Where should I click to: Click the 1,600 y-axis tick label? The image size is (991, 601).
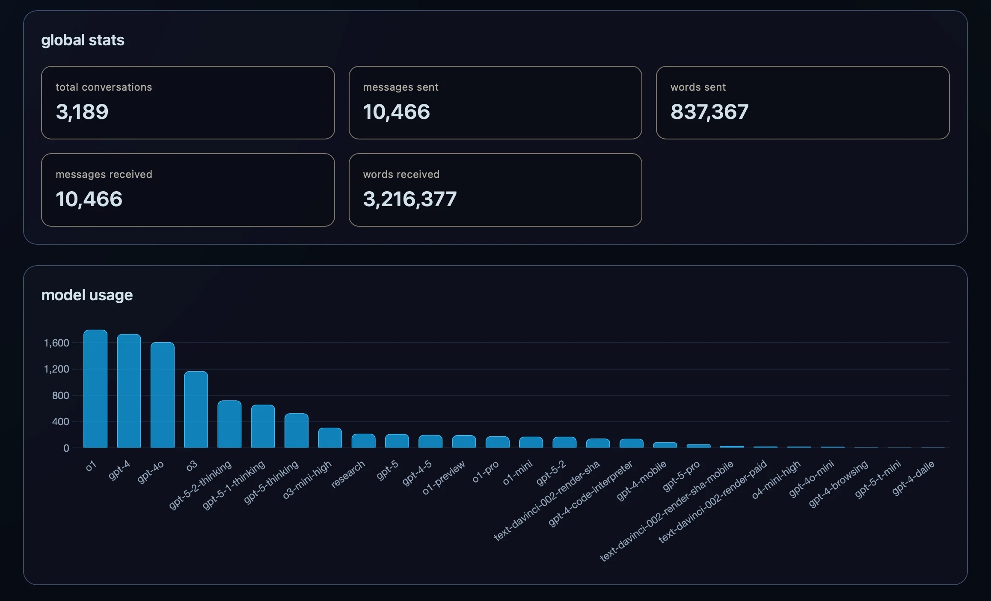click(x=56, y=343)
